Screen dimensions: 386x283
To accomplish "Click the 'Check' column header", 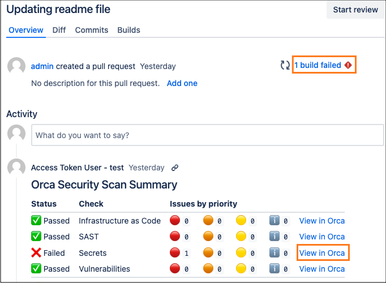I will pyautogui.click(x=91, y=204).
